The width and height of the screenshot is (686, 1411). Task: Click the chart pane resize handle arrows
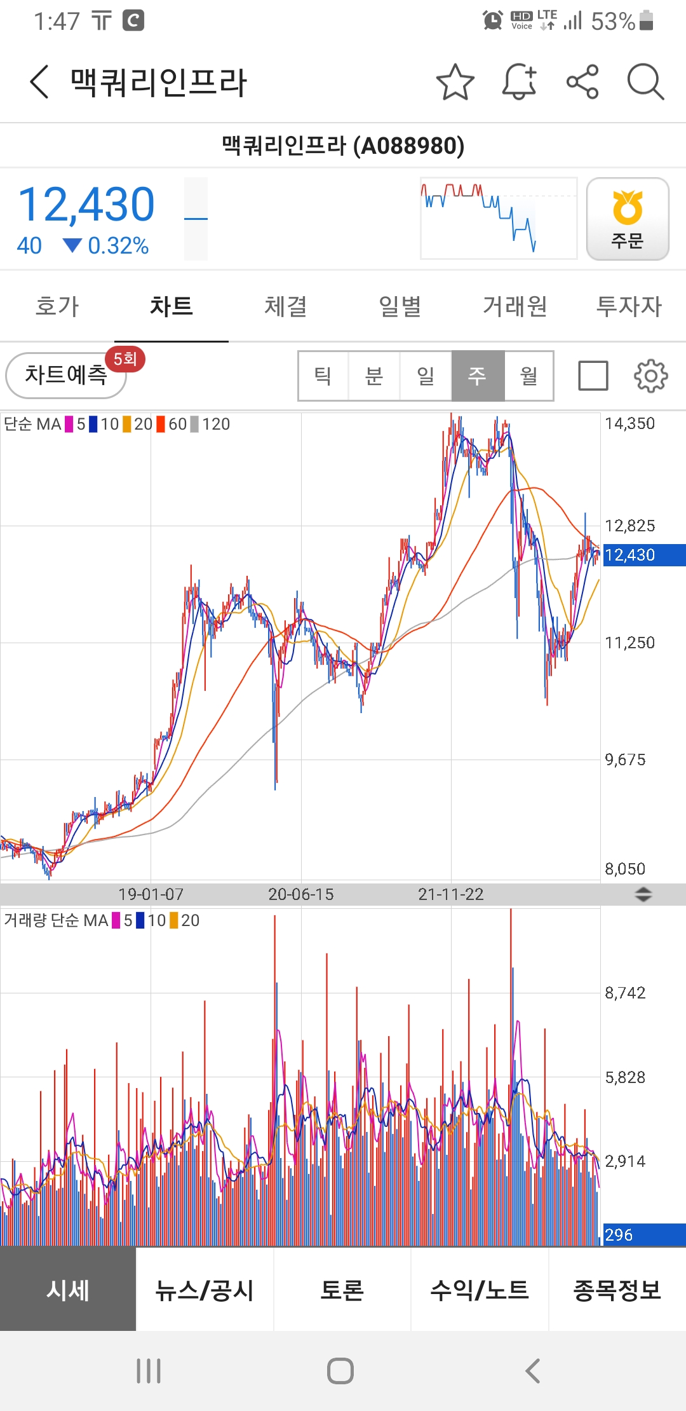point(643,894)
